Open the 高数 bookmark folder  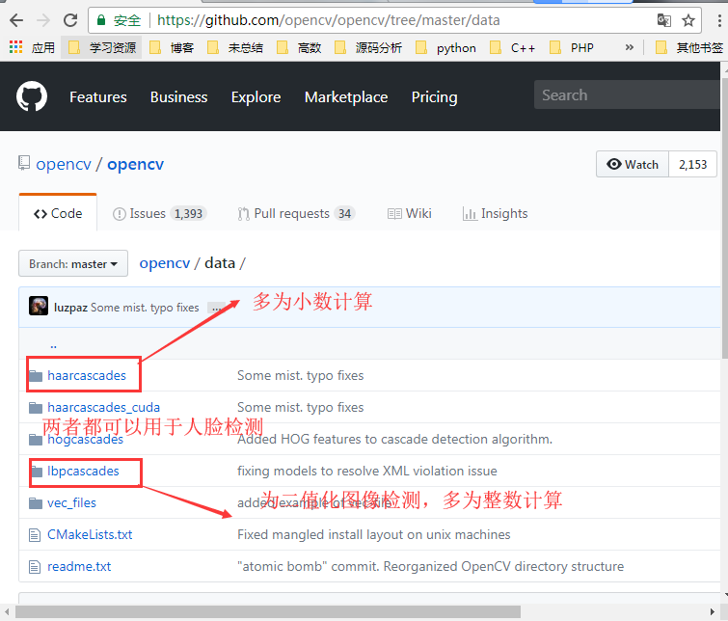pos(299,47)
